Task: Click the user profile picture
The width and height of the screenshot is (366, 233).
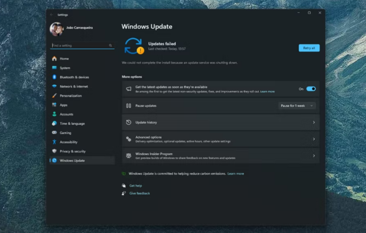Action: (57, 29)
